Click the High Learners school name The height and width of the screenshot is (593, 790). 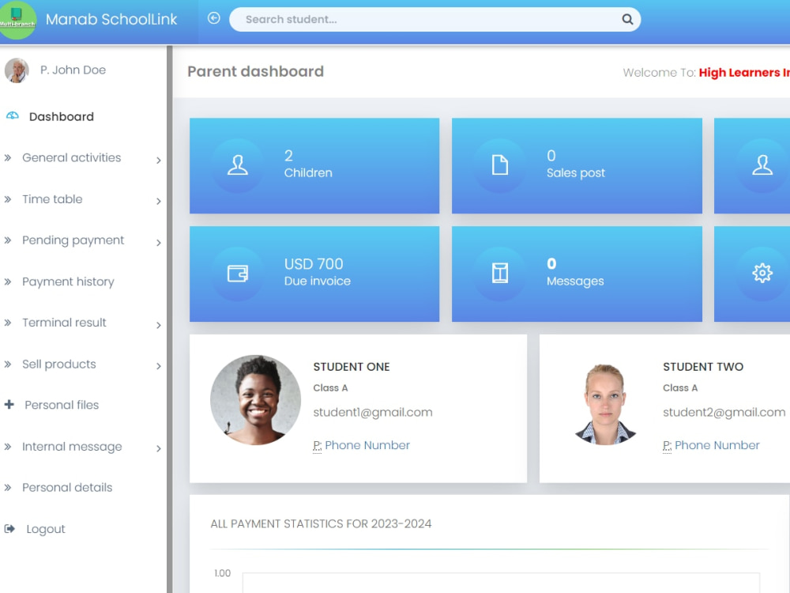click(x=744, y=73)
